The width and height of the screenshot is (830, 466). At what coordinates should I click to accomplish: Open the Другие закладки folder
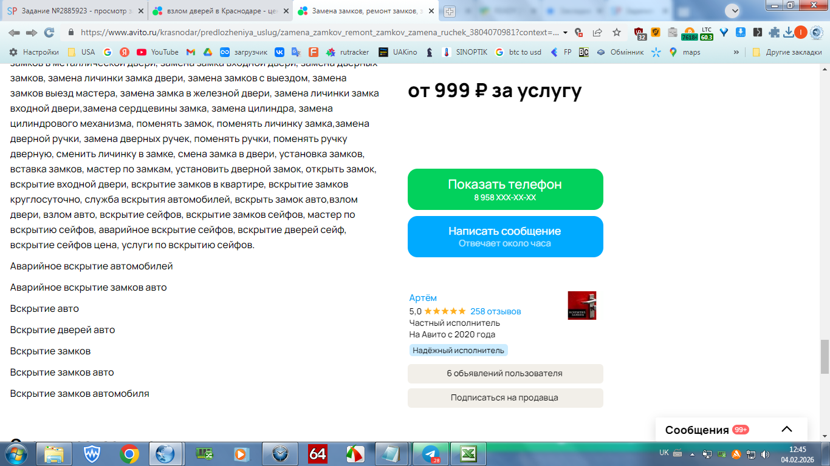point(787,52)
